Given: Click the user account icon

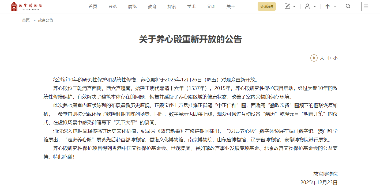Looking at the screenshot, I should coord(307,6).
